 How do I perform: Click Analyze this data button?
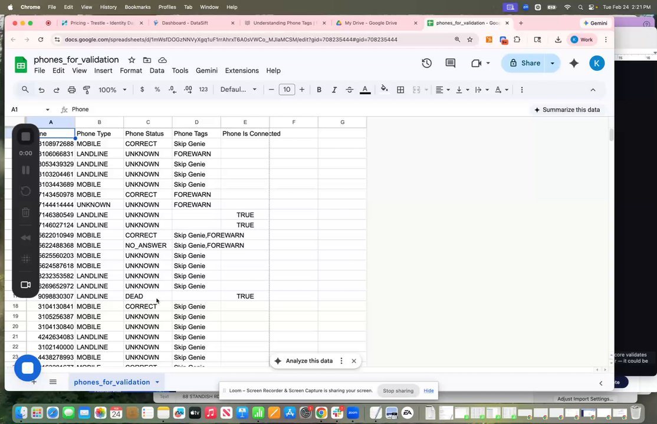304,361
